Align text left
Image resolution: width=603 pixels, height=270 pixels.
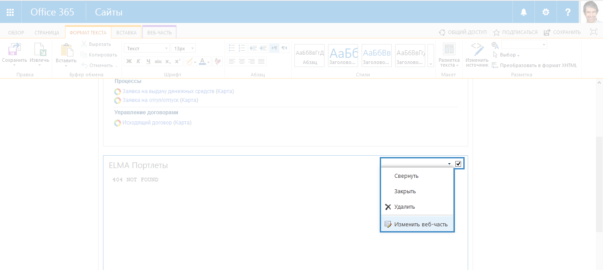(x=232, y=61)
